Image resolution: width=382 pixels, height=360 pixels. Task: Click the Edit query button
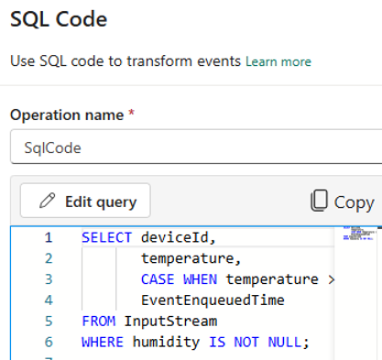[85, 201]
